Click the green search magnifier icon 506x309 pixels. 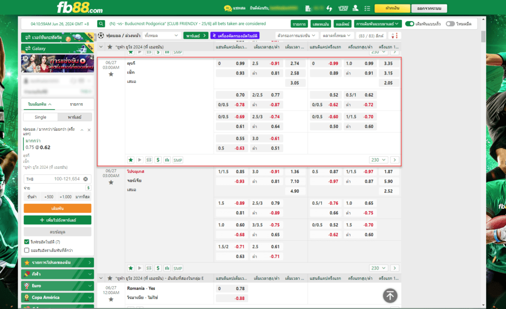(101, 24)
